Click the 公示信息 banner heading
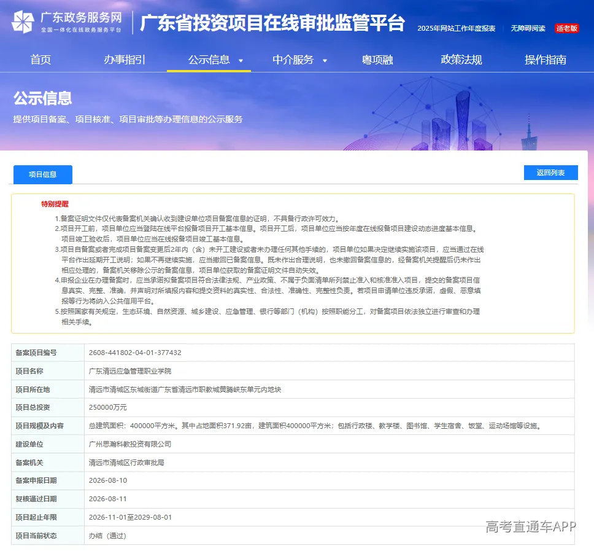 (x=43, y=98)
